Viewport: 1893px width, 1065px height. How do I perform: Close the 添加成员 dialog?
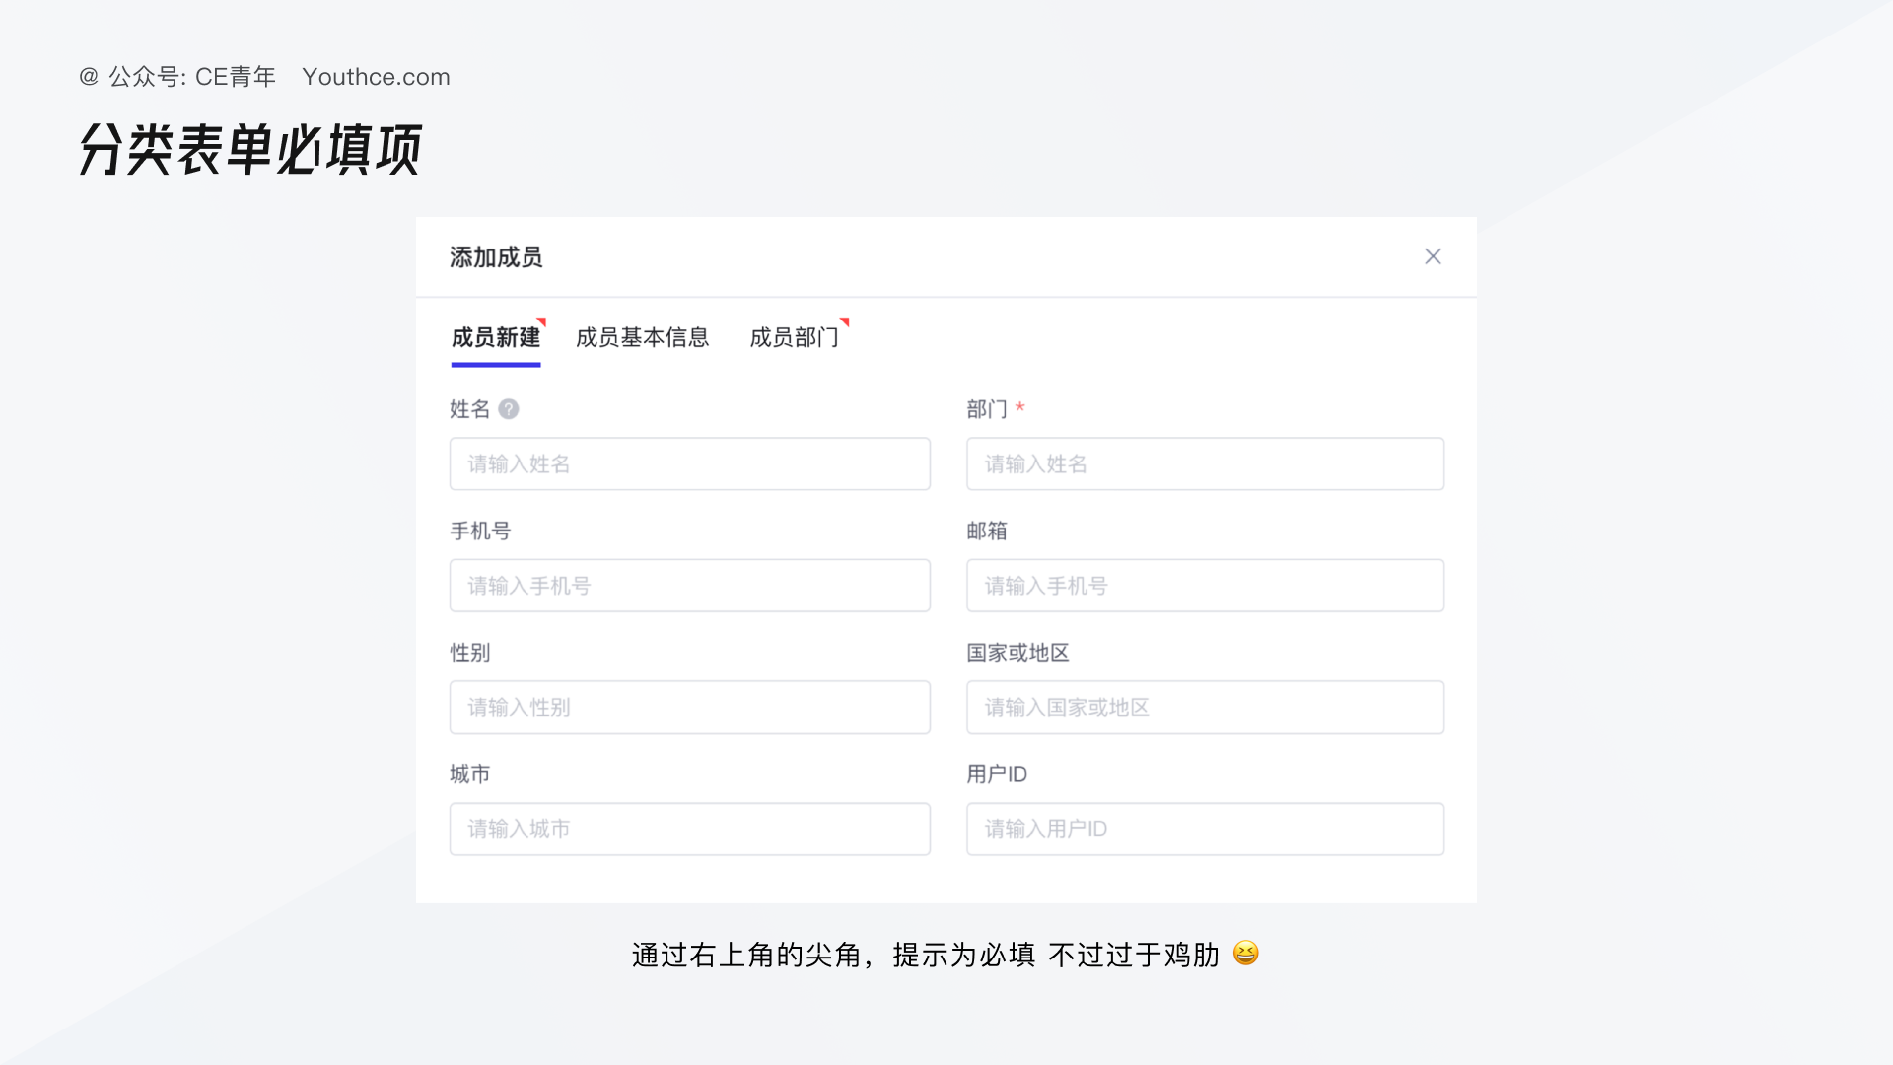pos(1433,256)
